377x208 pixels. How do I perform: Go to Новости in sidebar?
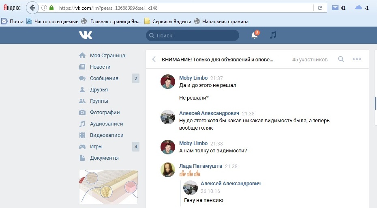(100, 67)
